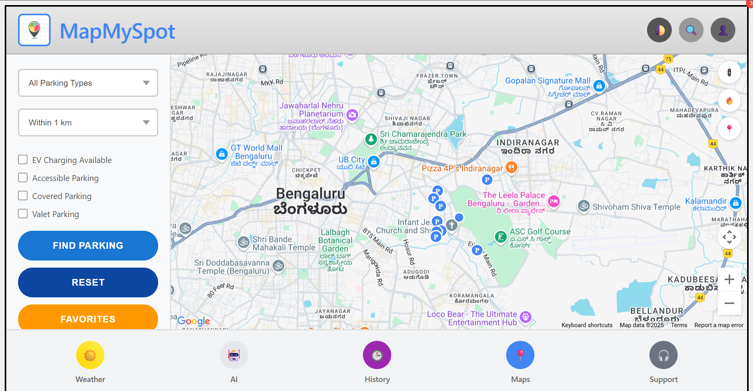Click the FIND PARKING button
Image resolution: width=753 pixels, height=391 pixels.
88,246
